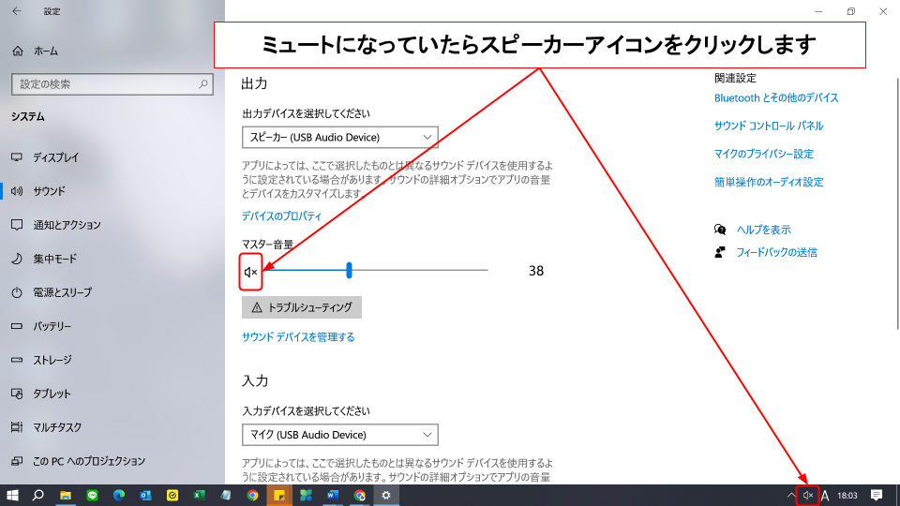
Task: Click the 電源とスリープ power icon
Action: (x=17, y=292)
